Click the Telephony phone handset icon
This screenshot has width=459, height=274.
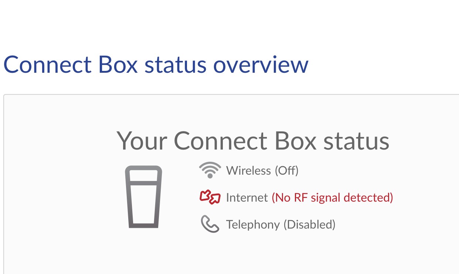click(x=210, y=224)
